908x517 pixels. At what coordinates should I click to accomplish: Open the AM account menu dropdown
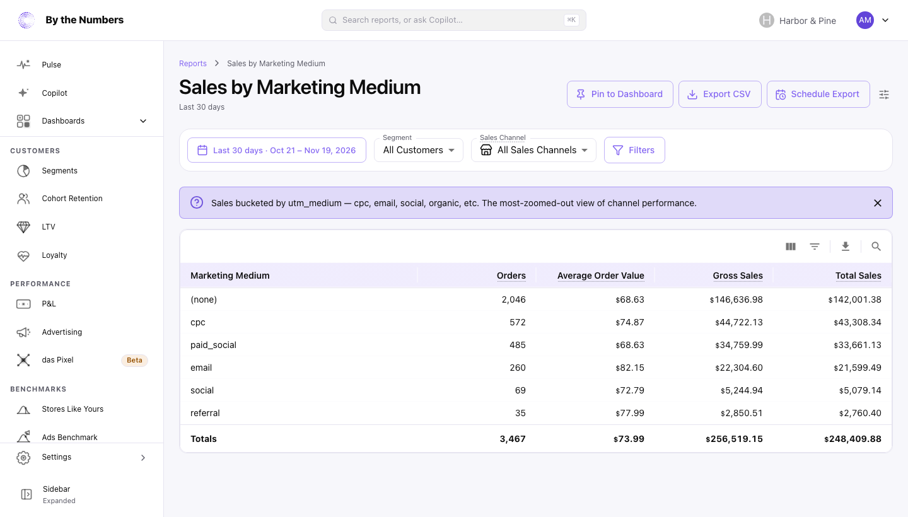pyautogui.click(x=873, y=20)
